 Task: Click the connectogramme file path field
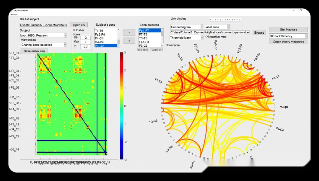210,32
